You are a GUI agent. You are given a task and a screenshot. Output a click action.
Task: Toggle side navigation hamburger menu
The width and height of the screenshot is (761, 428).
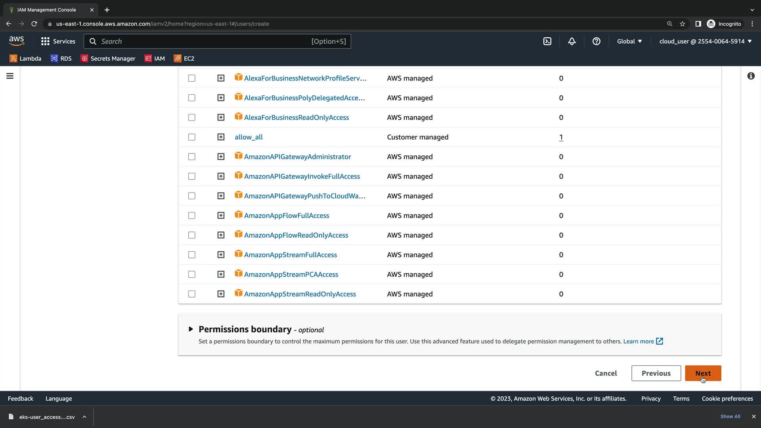point(10,76)
